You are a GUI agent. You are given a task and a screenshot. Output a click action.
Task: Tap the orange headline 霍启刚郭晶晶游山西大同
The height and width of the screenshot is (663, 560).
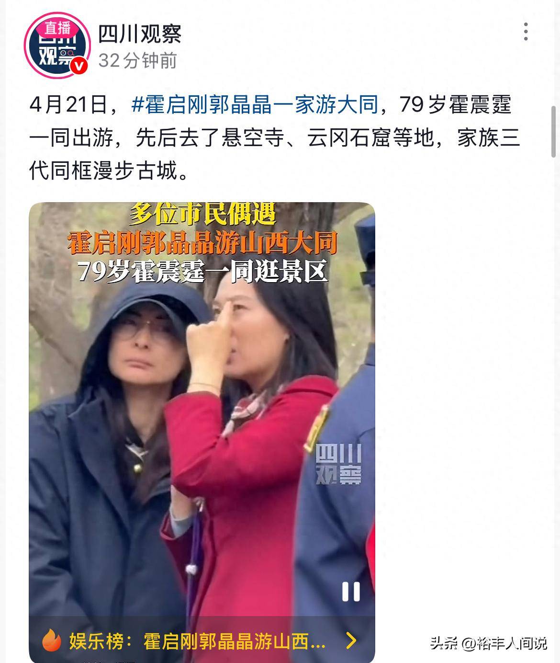click(202, 243)
